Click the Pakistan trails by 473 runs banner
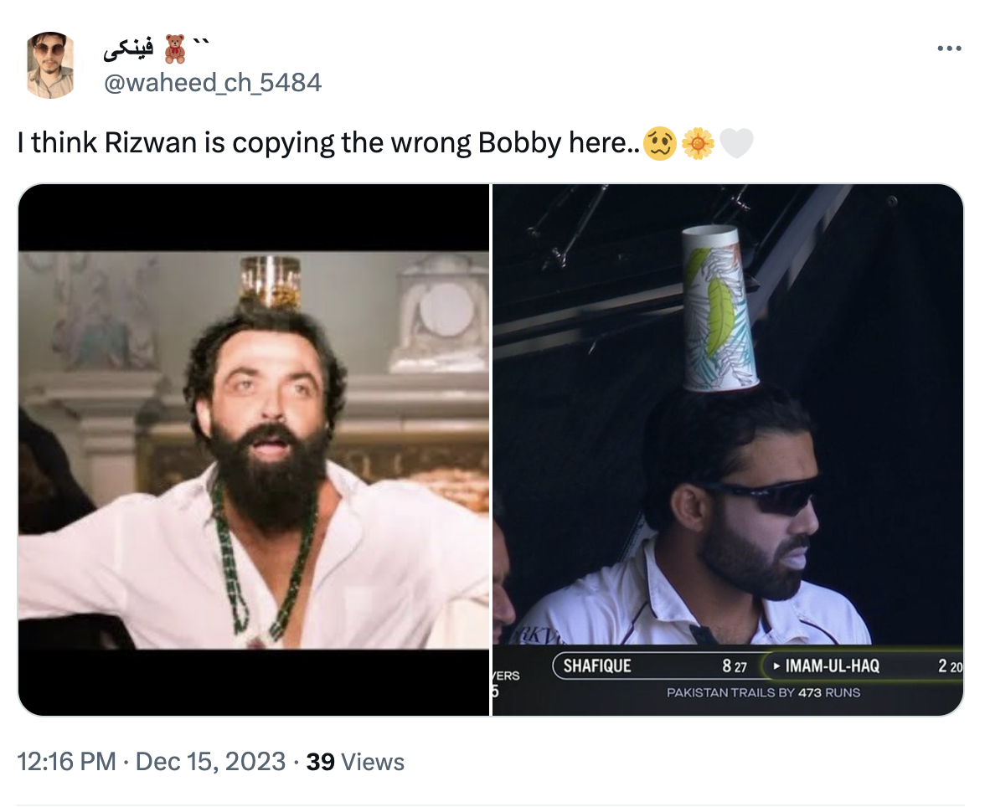The image size is (985, 807). [762, 693]
